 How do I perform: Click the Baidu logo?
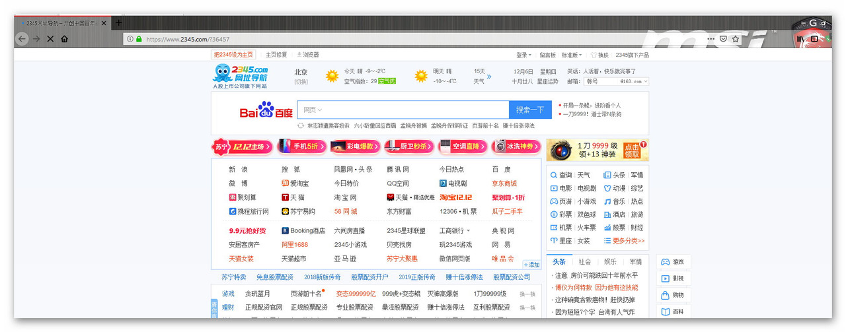click(x=266, y=110)
